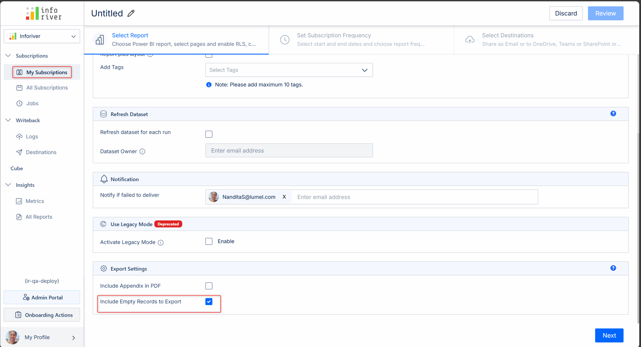The width and height of the screenshot is (641, 347).
Task: Collapse the Writeback sidebar section
Action: (x=8, y=120)
